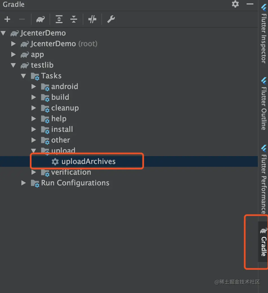Collapse the testlib module node

point(13,65)
